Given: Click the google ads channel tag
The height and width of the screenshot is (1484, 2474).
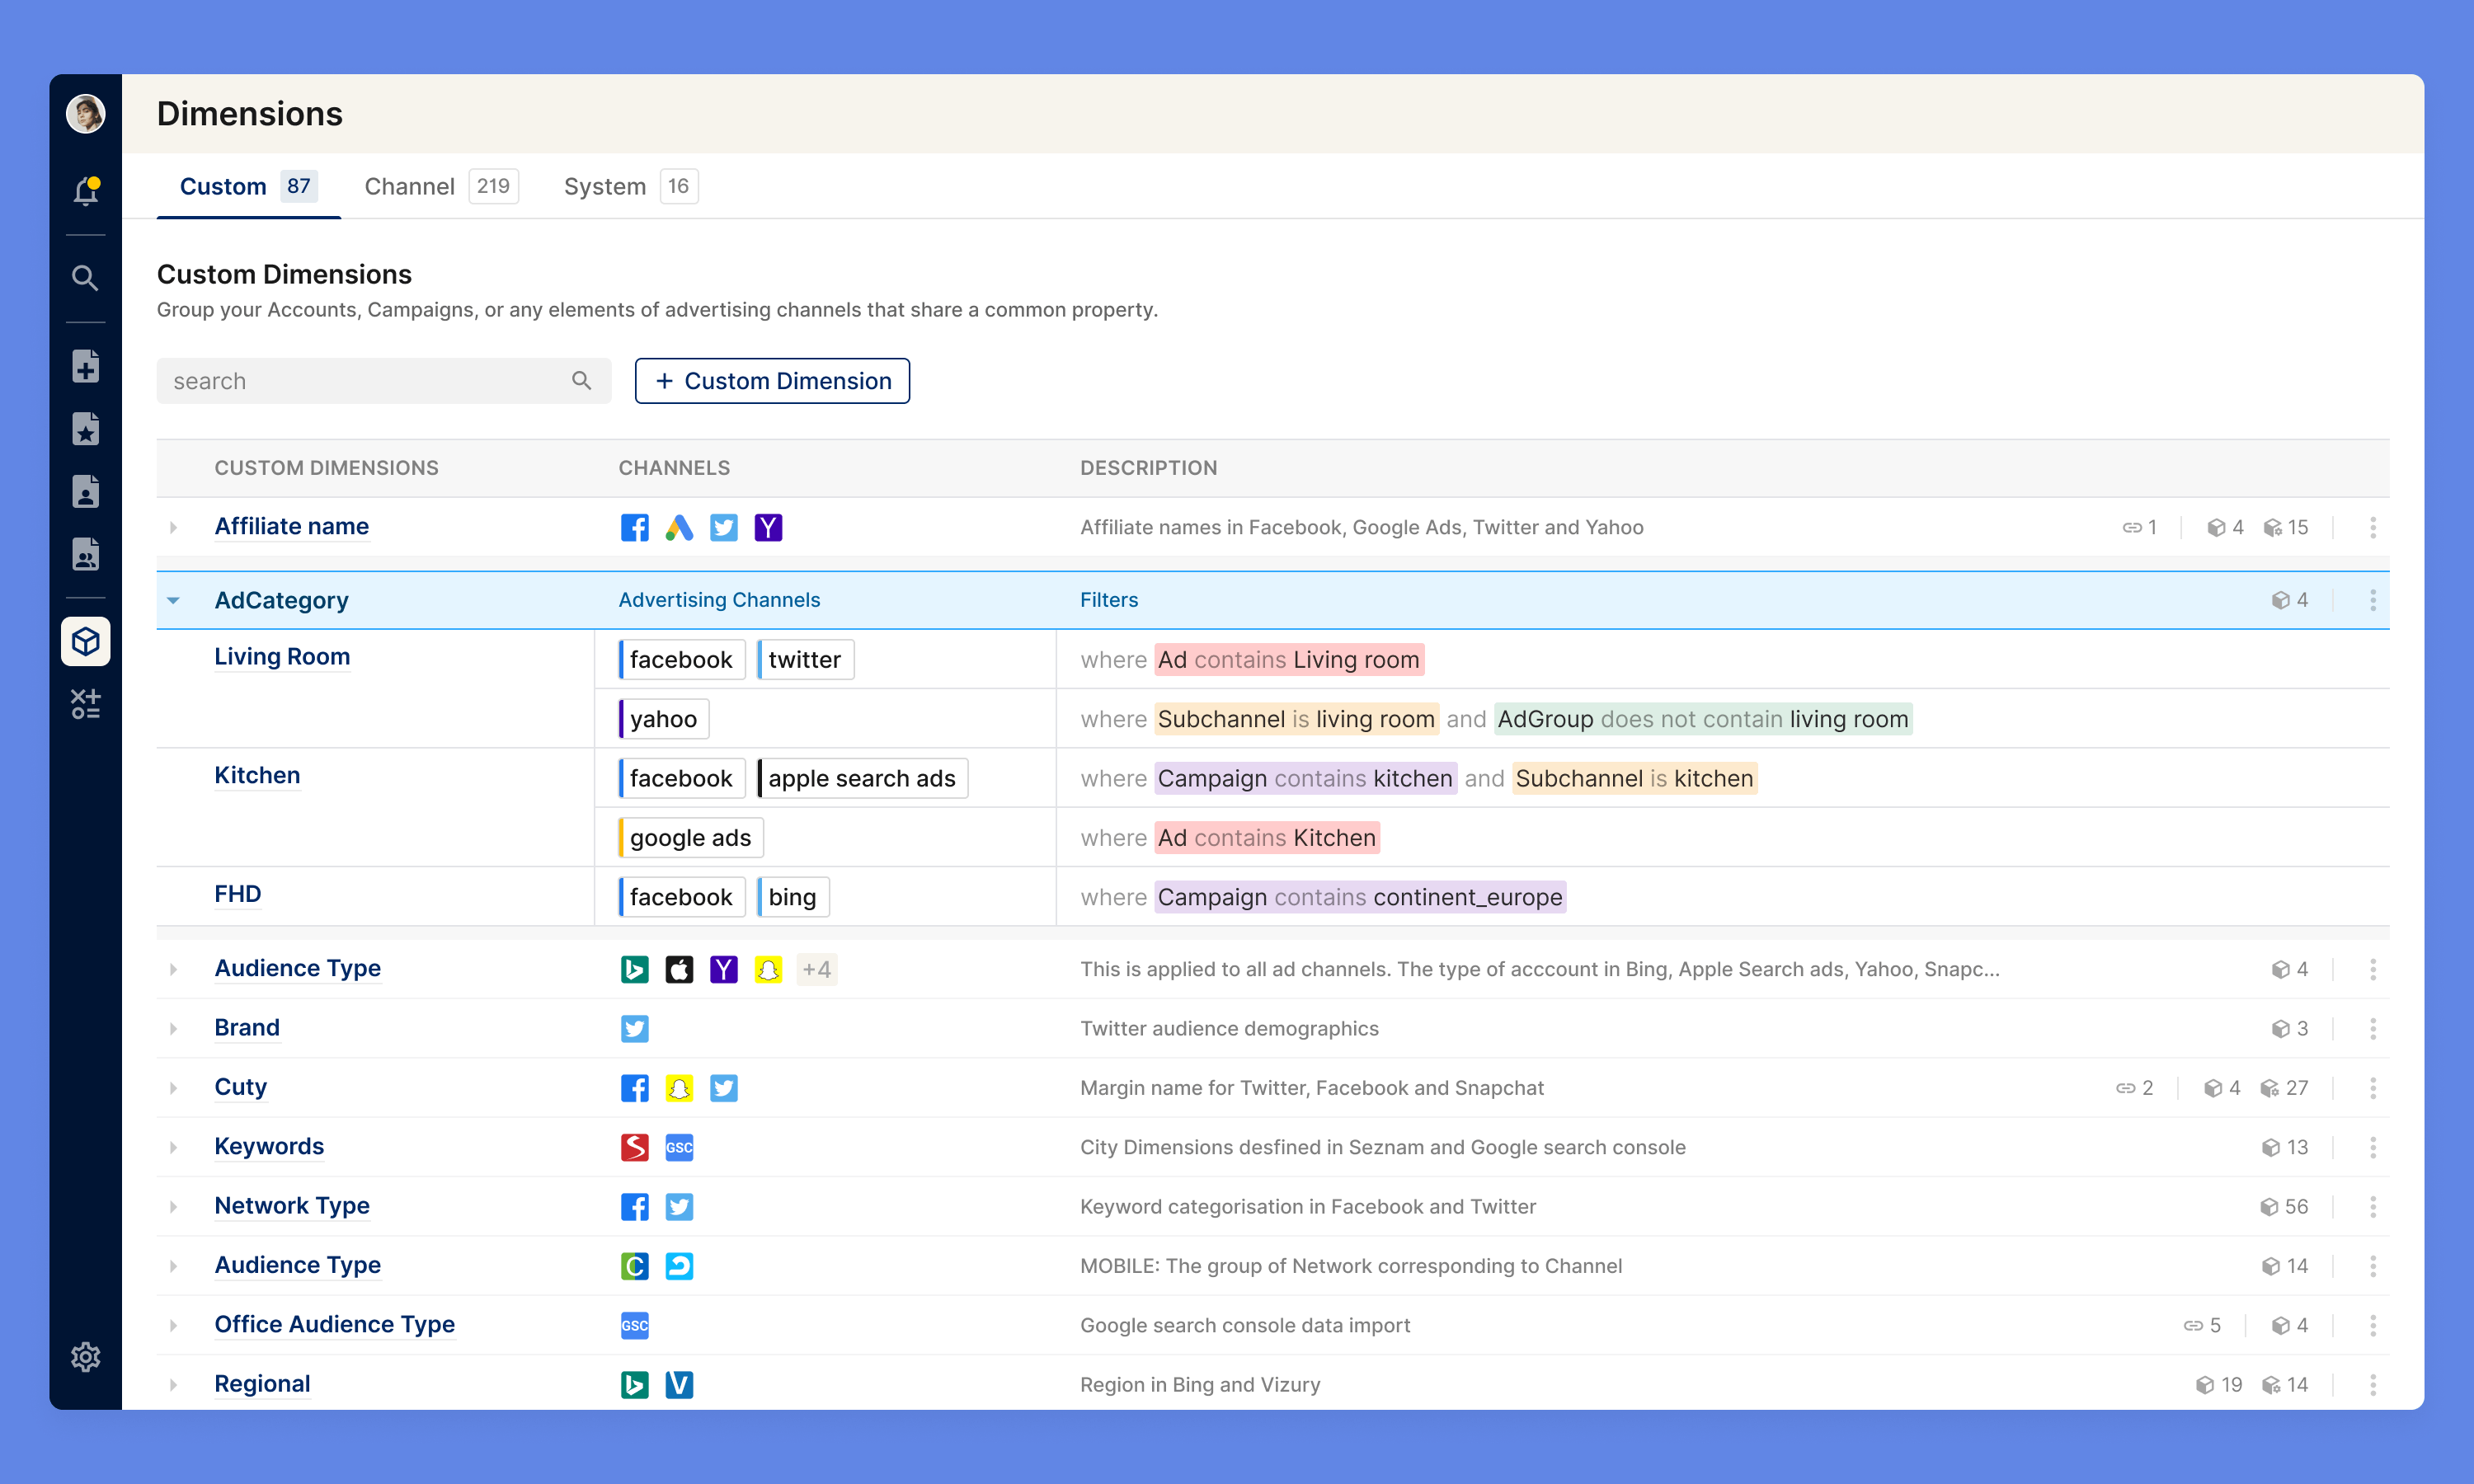Looking at the screenshot, I should click(690, 838).
